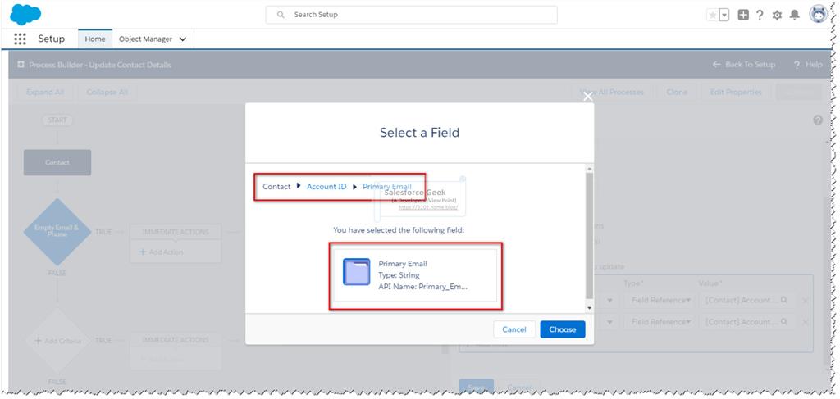Open the global actions plus icon
This screenshot has width=840, height=399.
click(x=743, y=15)
